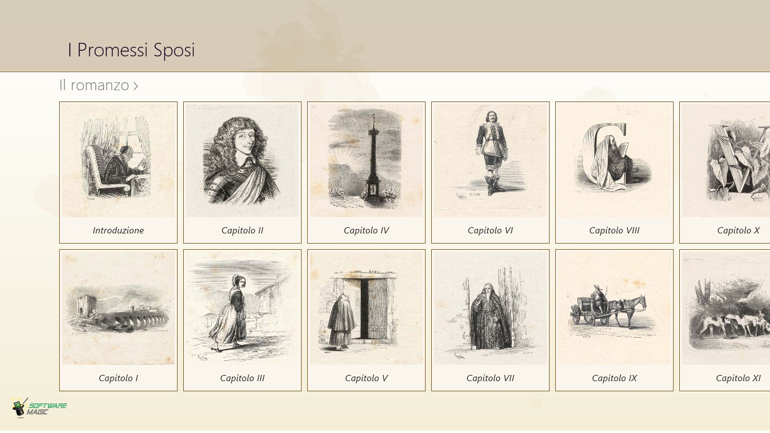
Task: Expand the Il romanzo section header
Action: 99,85
